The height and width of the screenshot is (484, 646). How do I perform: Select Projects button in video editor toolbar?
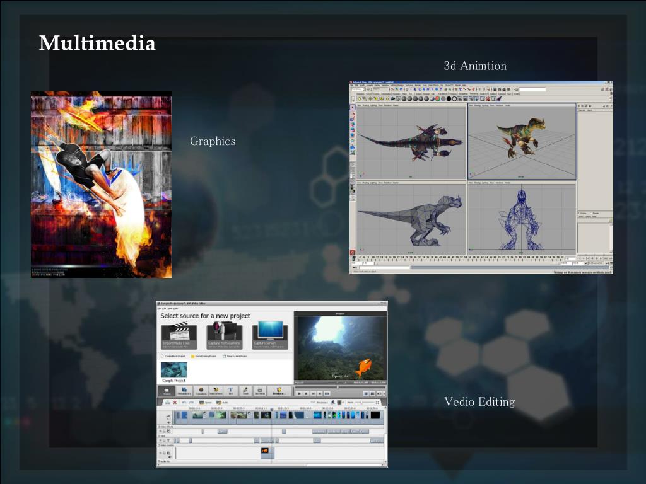coord(166,391)
